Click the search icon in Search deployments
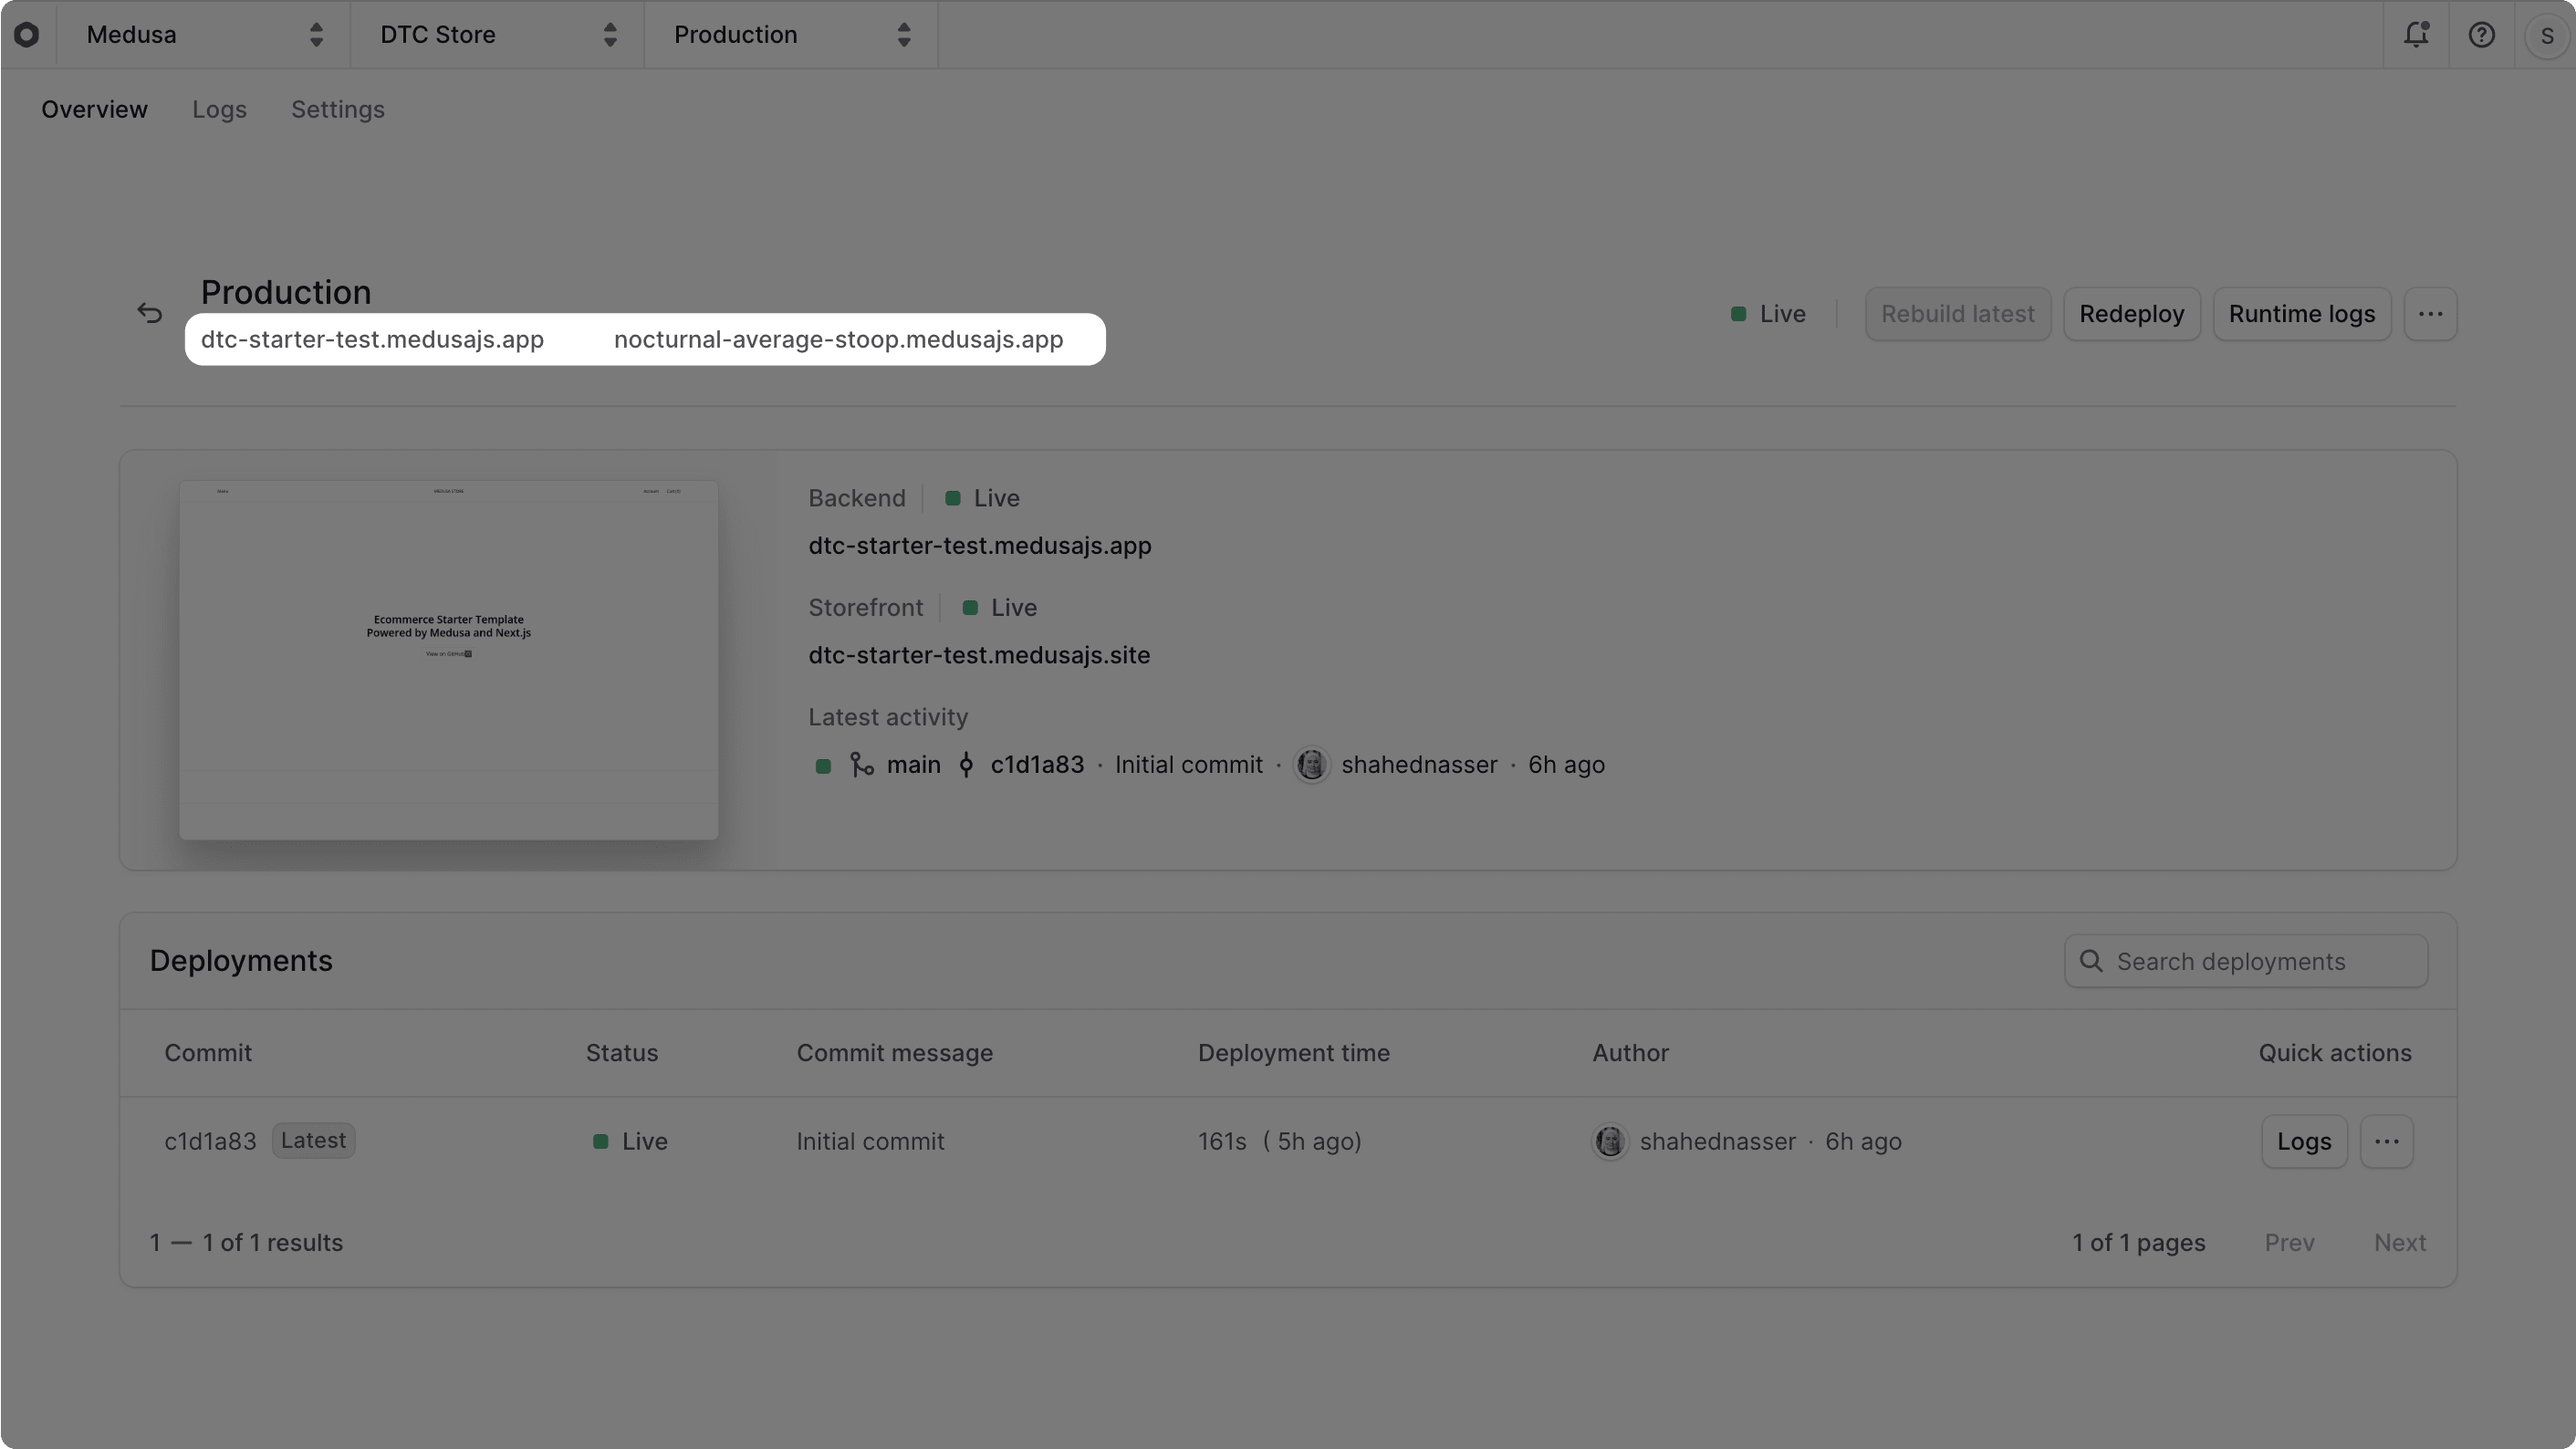 2091,961
